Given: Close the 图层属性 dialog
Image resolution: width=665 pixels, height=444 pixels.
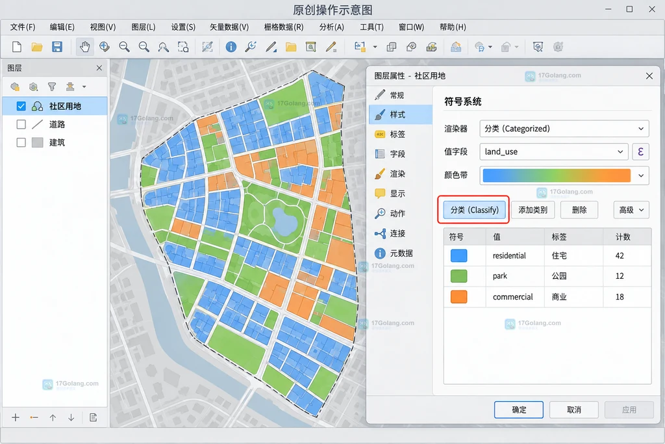Looking at the screenshot, I should click(649, 76).
